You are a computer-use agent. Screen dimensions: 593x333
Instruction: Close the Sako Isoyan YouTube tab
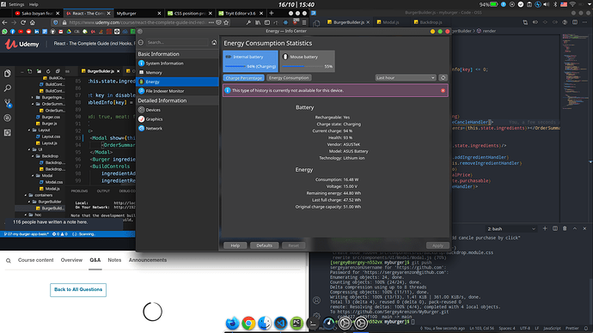[58, 13]
